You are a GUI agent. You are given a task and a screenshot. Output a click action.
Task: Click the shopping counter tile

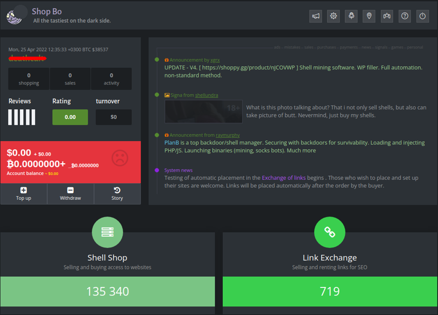(x=29, y=79)
